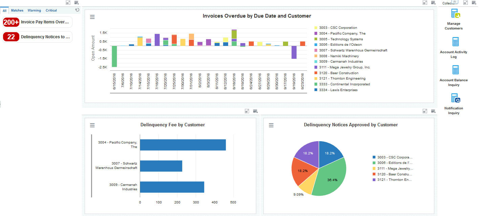
Task: Toggle the 3005 Technology Systems legend swatch
Action: 316,39
